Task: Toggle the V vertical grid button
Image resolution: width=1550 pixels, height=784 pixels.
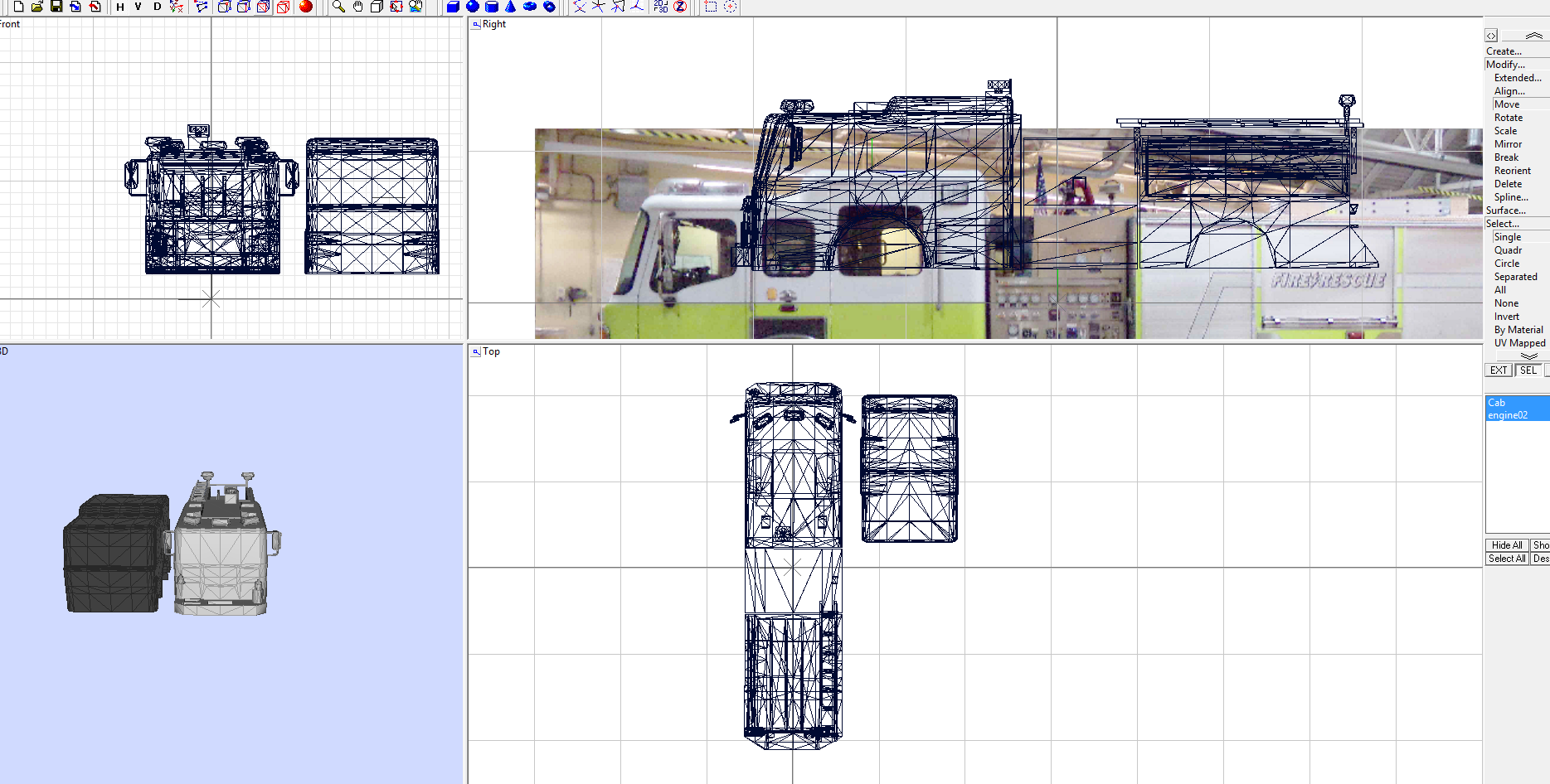Action: click(x=138, y=7)
